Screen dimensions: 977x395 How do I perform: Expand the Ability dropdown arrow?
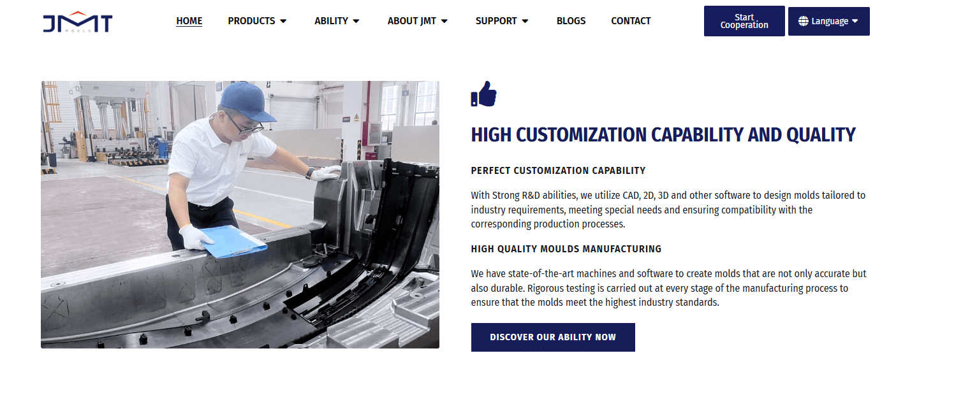[356, 21]
